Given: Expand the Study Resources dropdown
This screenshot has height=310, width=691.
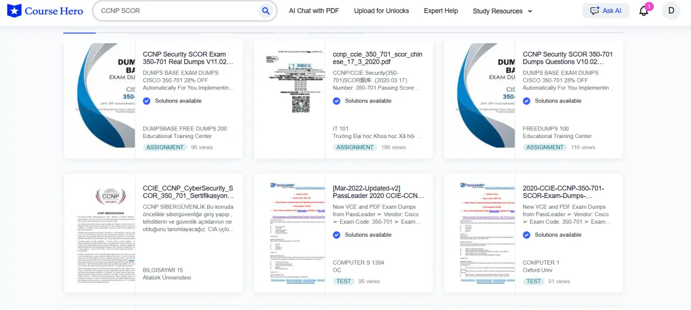Looking at the screenshot, I should pyautogui.click(x=503, y=11).
